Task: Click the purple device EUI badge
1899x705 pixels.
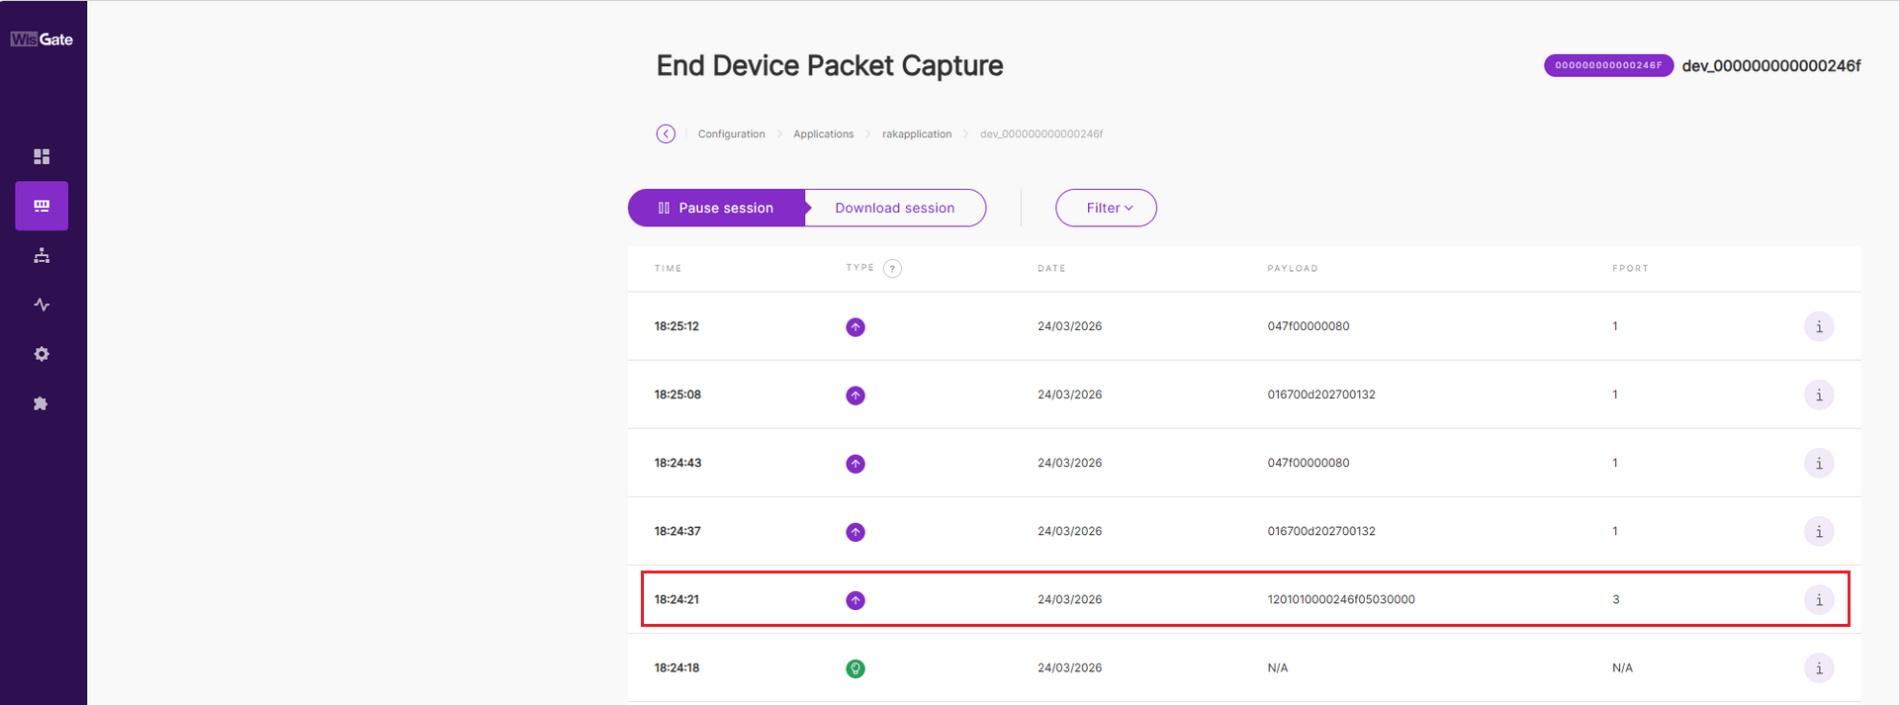Action: (1607, 65)
